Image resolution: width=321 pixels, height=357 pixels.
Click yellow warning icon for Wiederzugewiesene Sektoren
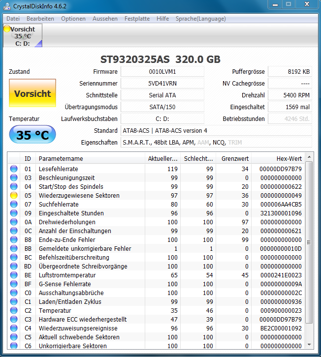14,195
